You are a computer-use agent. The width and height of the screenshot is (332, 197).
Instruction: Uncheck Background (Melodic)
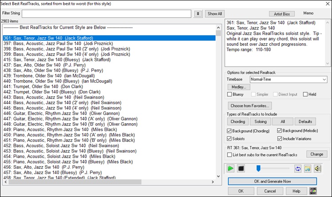280,131
